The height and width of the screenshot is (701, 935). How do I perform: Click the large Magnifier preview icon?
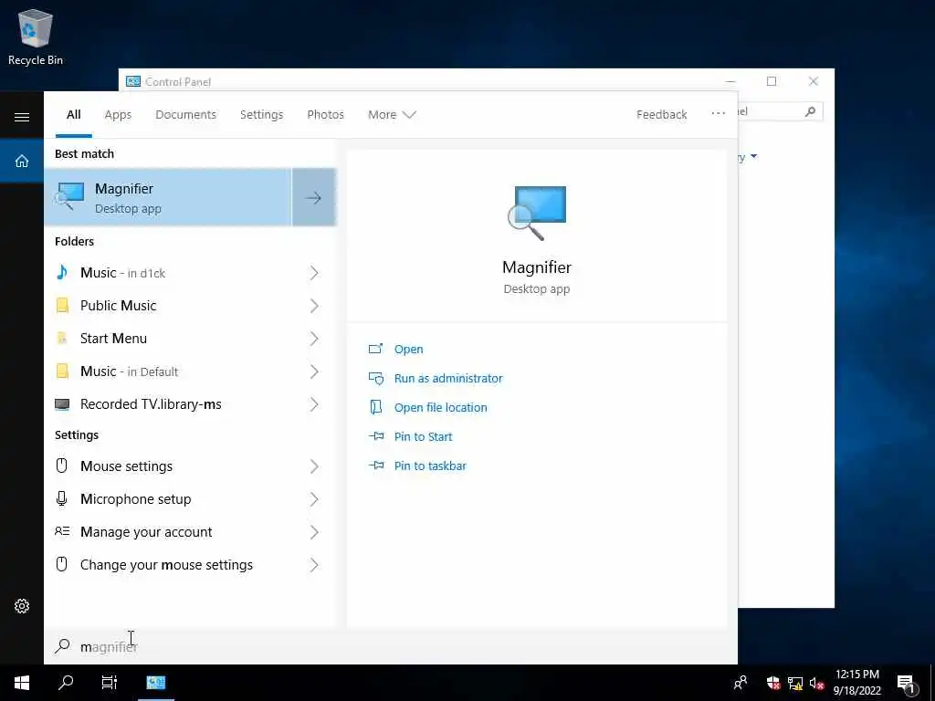[x=537, y=213]
